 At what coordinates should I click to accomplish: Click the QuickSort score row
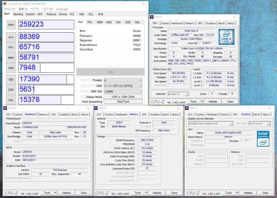[110, 49]
